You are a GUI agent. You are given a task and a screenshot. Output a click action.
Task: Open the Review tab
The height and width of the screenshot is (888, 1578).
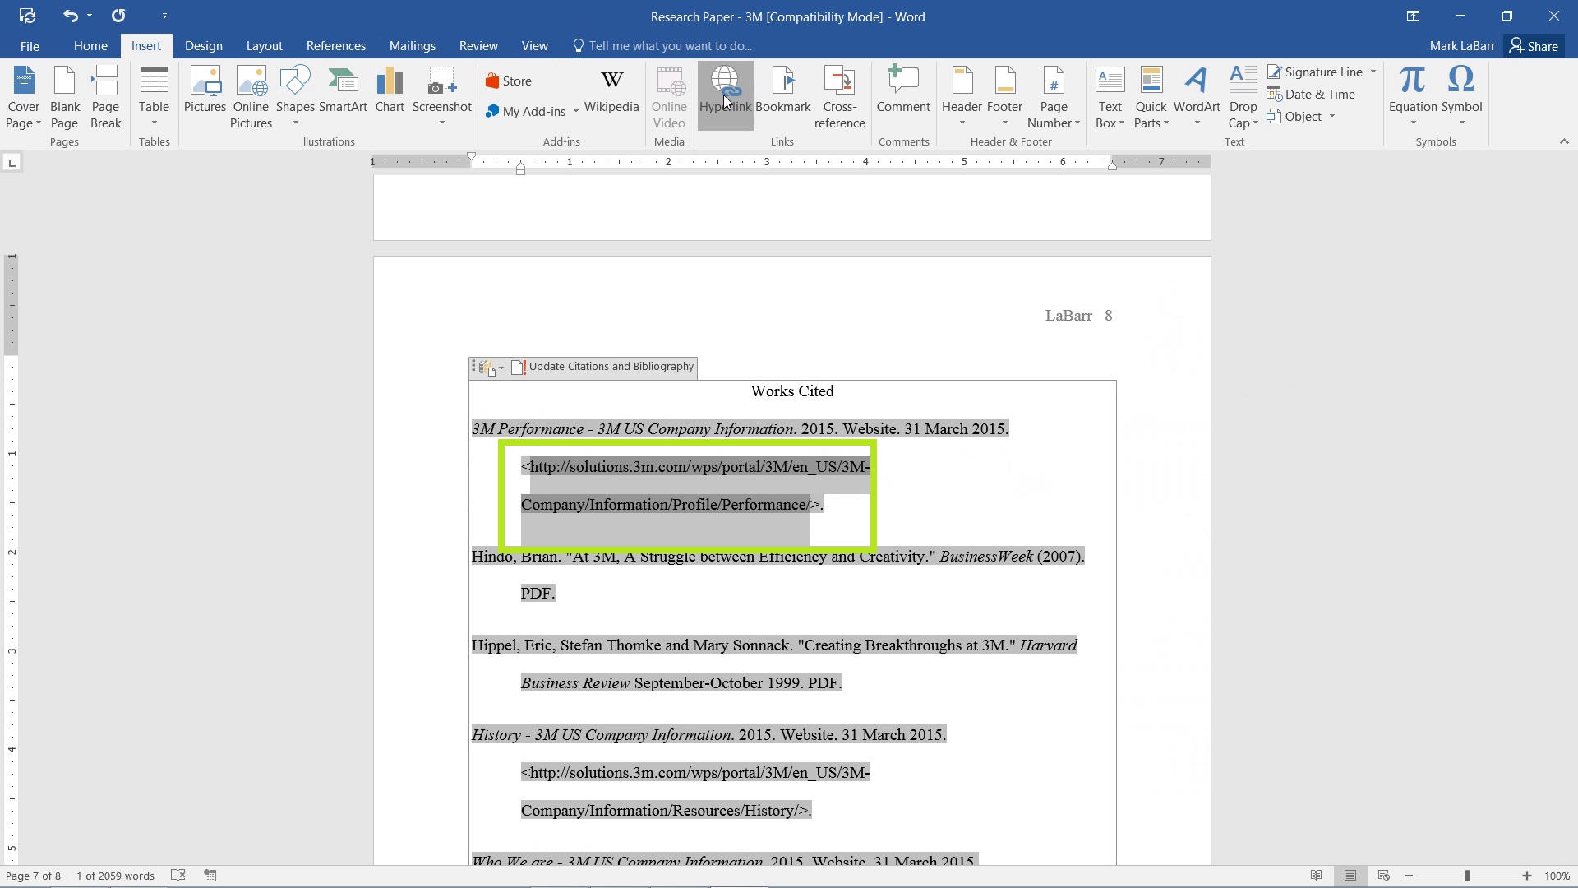[478, 46]
